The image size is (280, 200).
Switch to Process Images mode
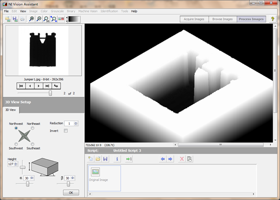(251, 19)
